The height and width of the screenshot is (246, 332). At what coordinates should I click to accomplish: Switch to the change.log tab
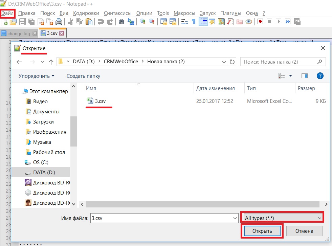[x=19, y=33]
